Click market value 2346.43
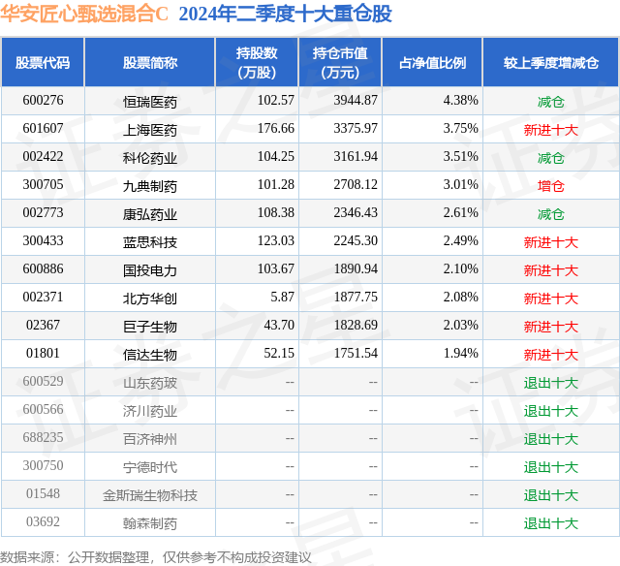The height and width of the screenshot is (566, 620). pos(356,213)
